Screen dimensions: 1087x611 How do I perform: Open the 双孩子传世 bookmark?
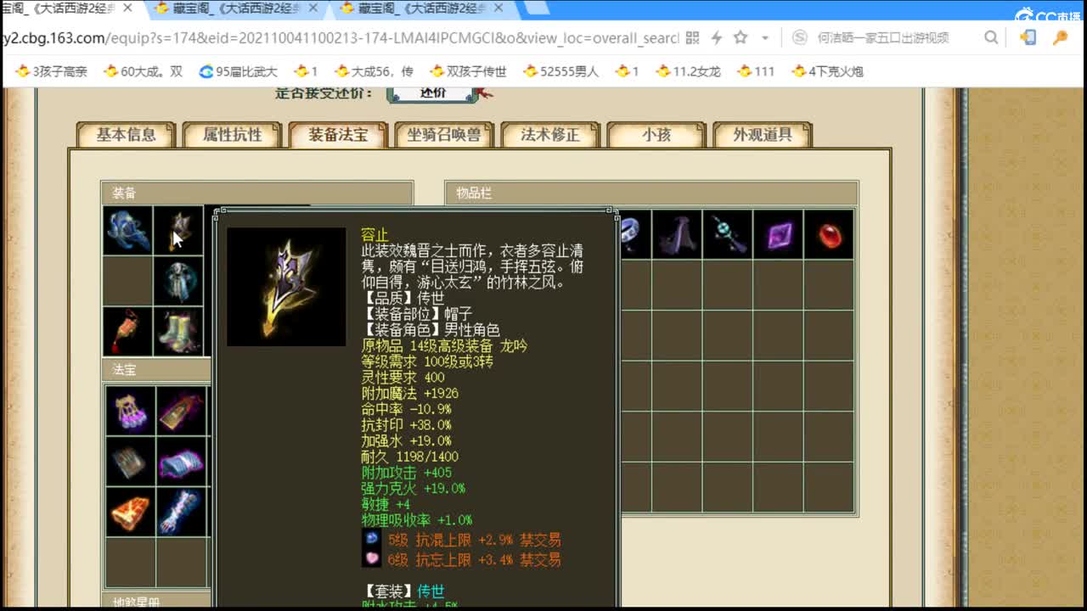point(468,71)
